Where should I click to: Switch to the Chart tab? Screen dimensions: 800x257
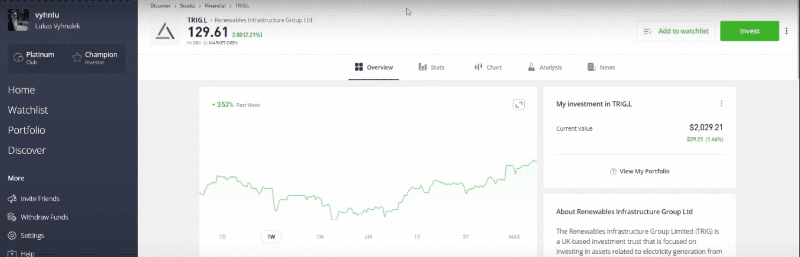(x=488, y=67)
